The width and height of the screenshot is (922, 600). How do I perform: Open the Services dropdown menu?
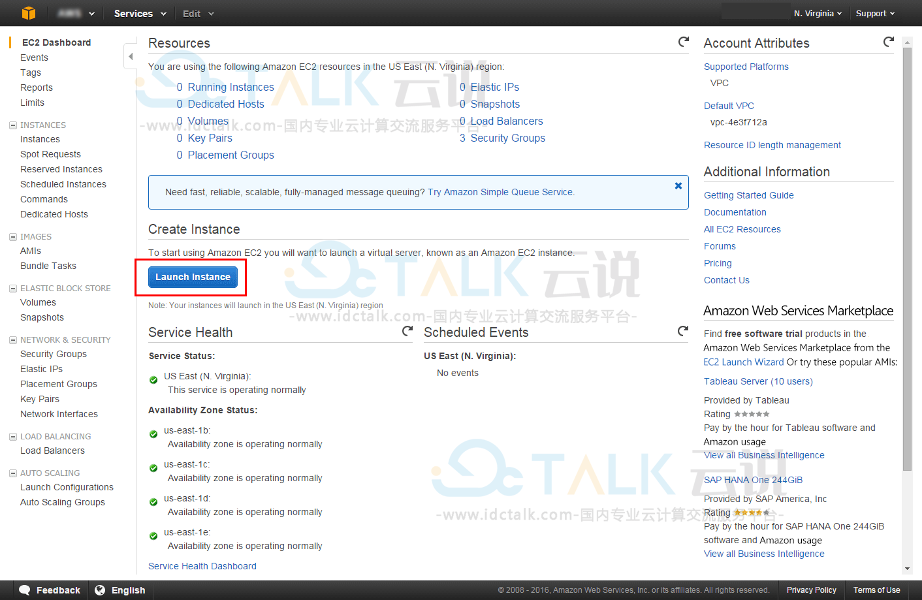(x=140, y=13)
